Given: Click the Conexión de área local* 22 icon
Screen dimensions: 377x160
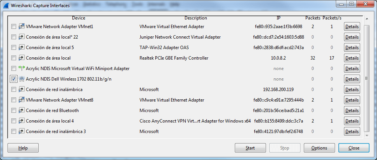Looking at the screenshot, I should (x=22, y=37).
